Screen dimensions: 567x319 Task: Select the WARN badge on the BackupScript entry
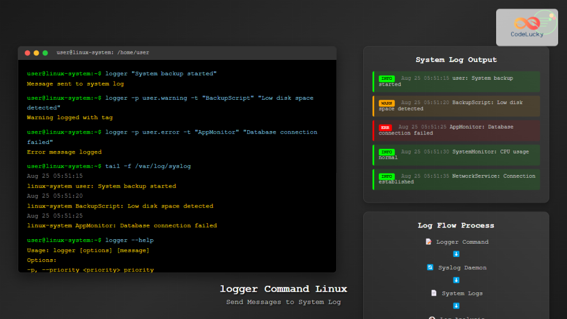386,103
